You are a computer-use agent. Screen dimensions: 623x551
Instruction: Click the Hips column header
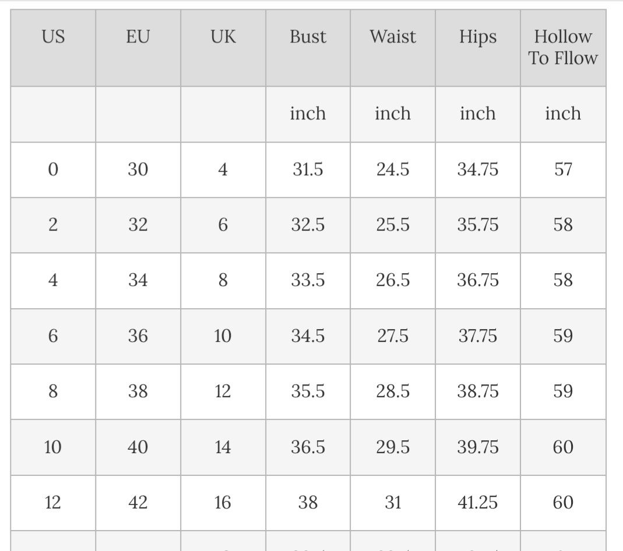pyautogui.click(x=478, y=37)
